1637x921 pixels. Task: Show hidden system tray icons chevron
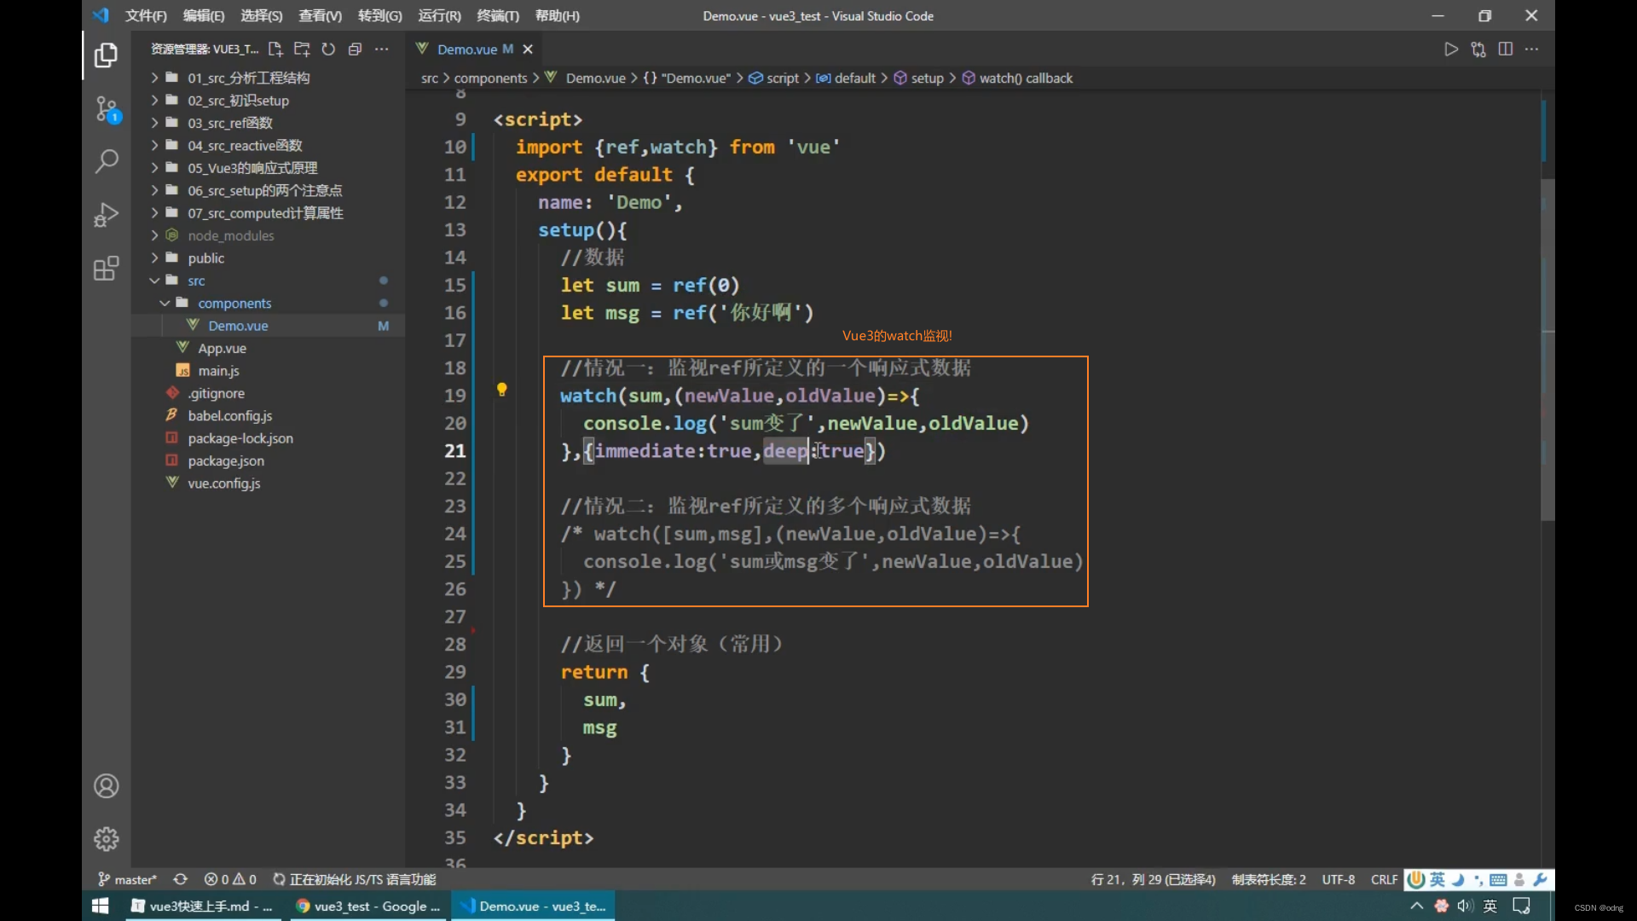point(1417,906)
